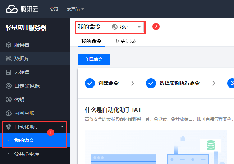Click the 创建命令 step checkmark circle
The image size is (234, 164).
[x=90, y=83]
